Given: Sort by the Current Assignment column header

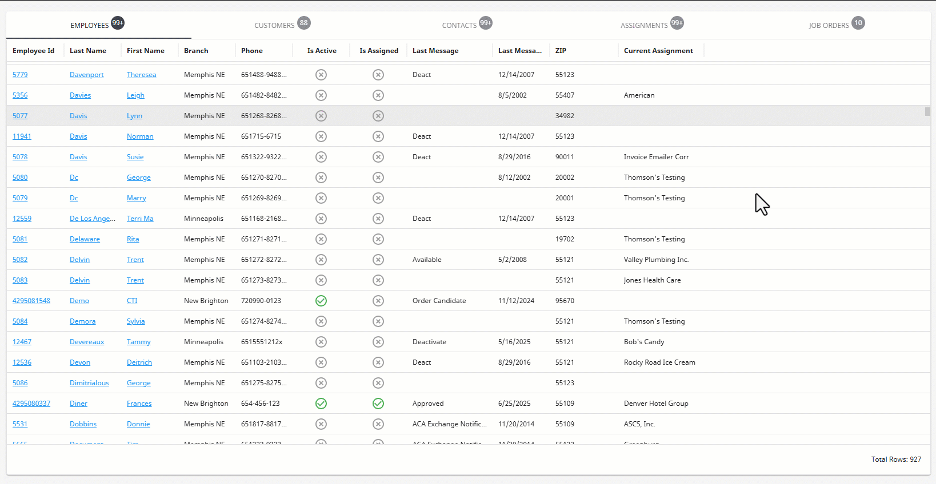Looking at the screenshot, I should click(x=658, y=51).
